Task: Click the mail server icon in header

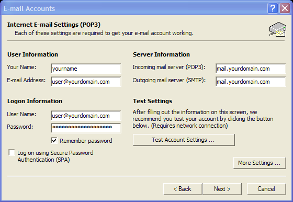Action: 278,29
